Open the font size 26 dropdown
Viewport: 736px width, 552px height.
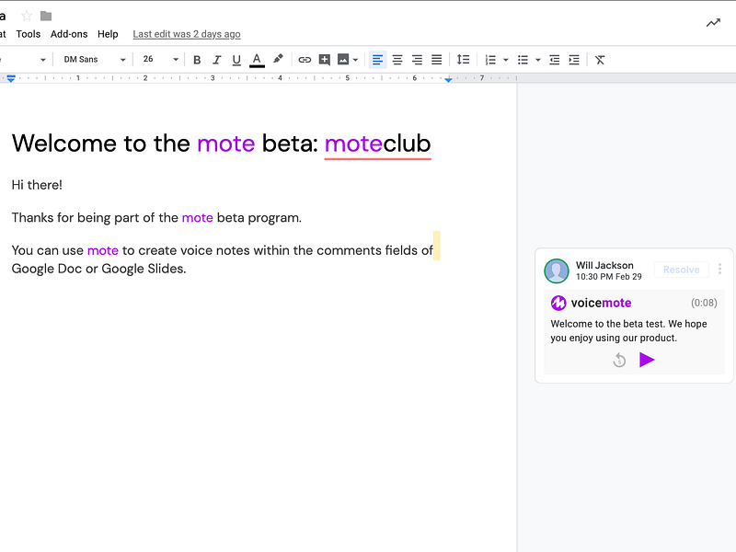coord(160,60)
